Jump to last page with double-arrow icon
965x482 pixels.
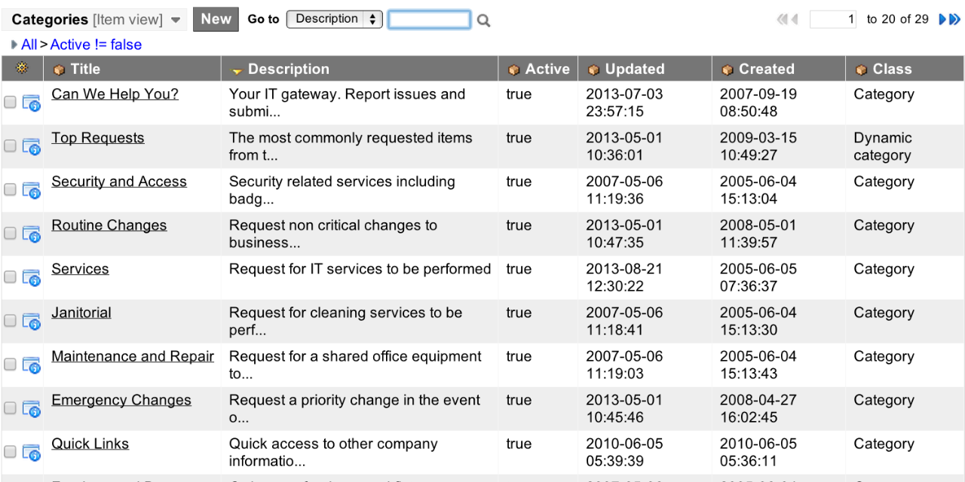pos(956,19)
